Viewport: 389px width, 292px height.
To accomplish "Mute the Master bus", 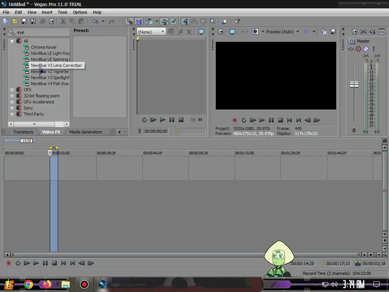I will tap(366, 49).
